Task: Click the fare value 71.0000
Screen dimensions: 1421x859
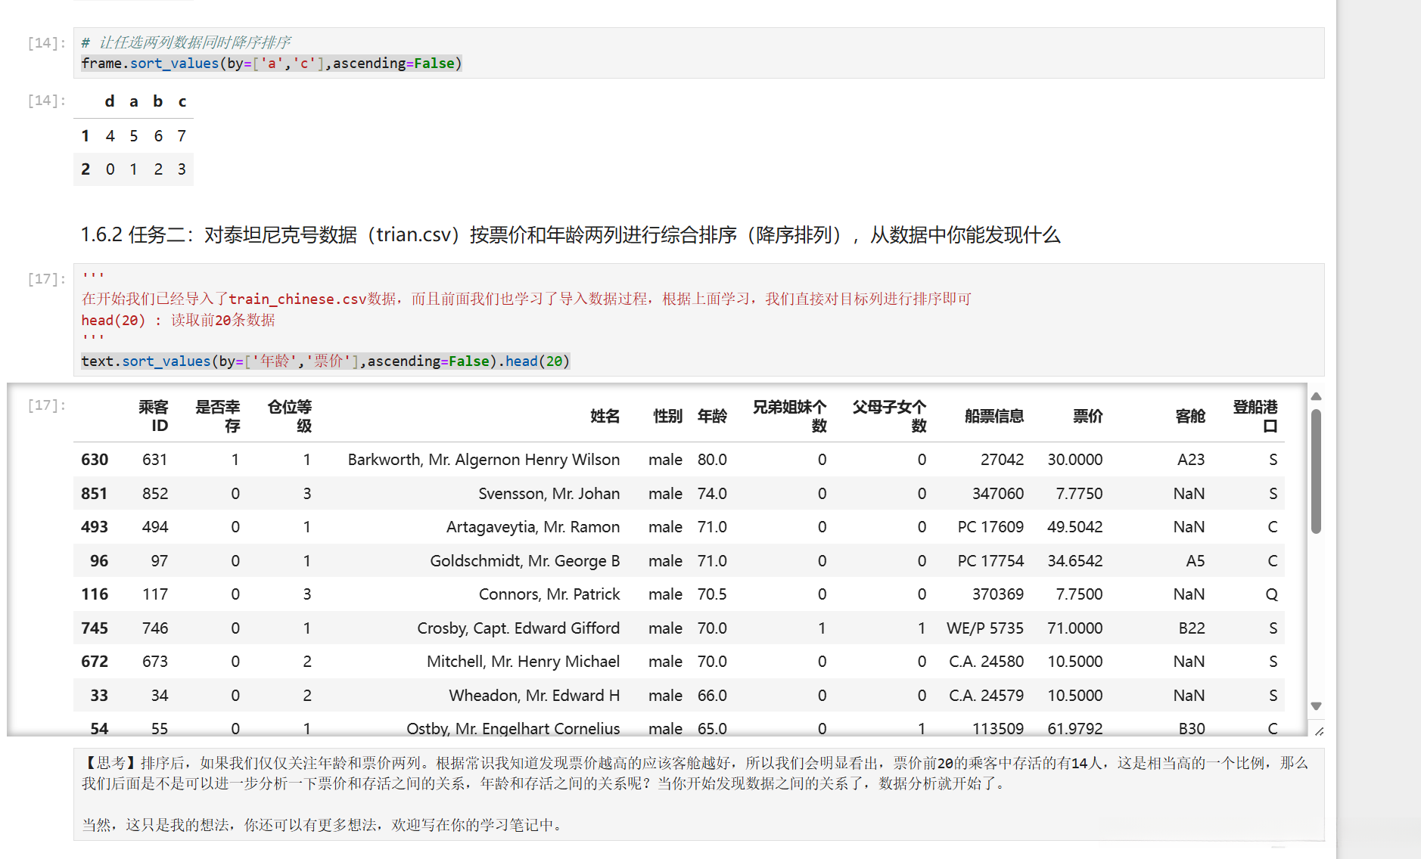Action: pos(1075,628)
